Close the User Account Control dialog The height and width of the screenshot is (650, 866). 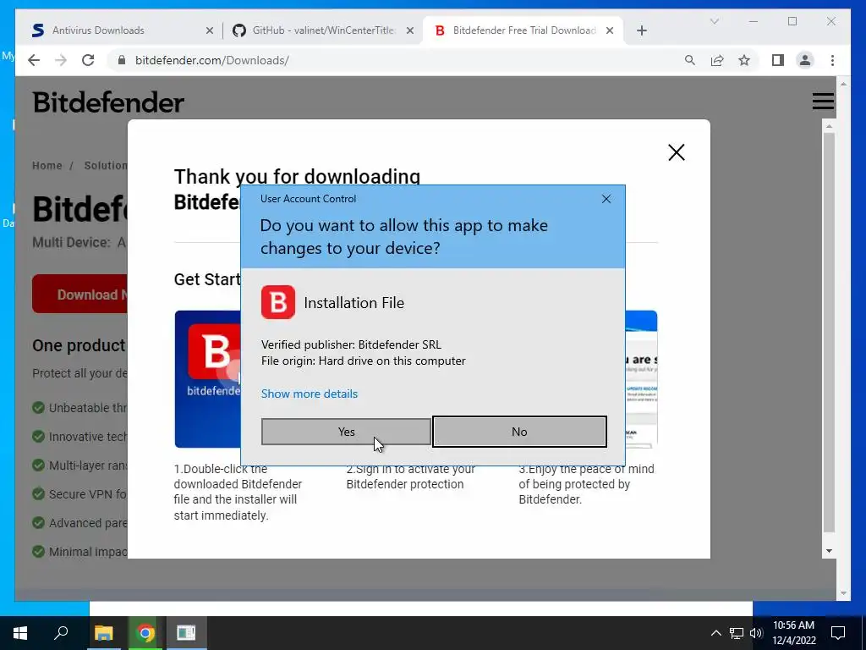[x=606, y=199]
